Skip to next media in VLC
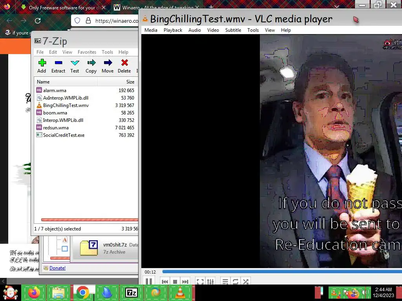This screenshot has width=402, height=301. pos(185,281)
